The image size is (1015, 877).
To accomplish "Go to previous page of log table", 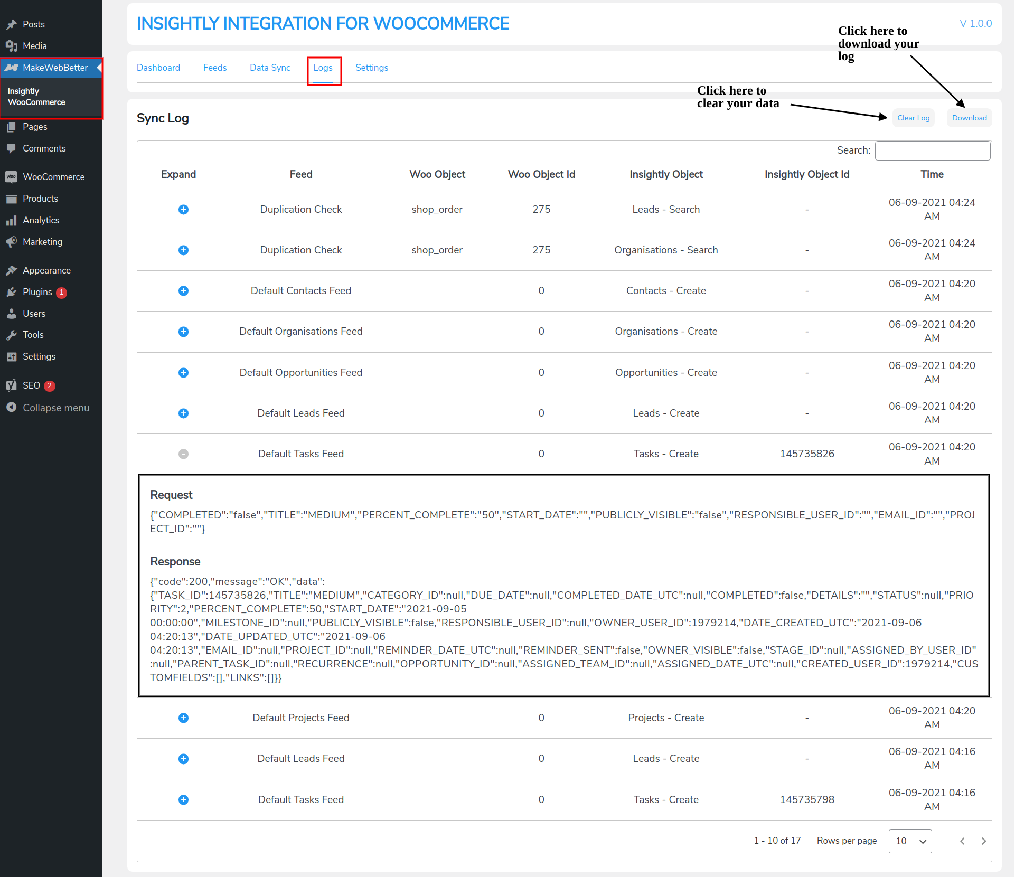I will click(x=962, y=841).
